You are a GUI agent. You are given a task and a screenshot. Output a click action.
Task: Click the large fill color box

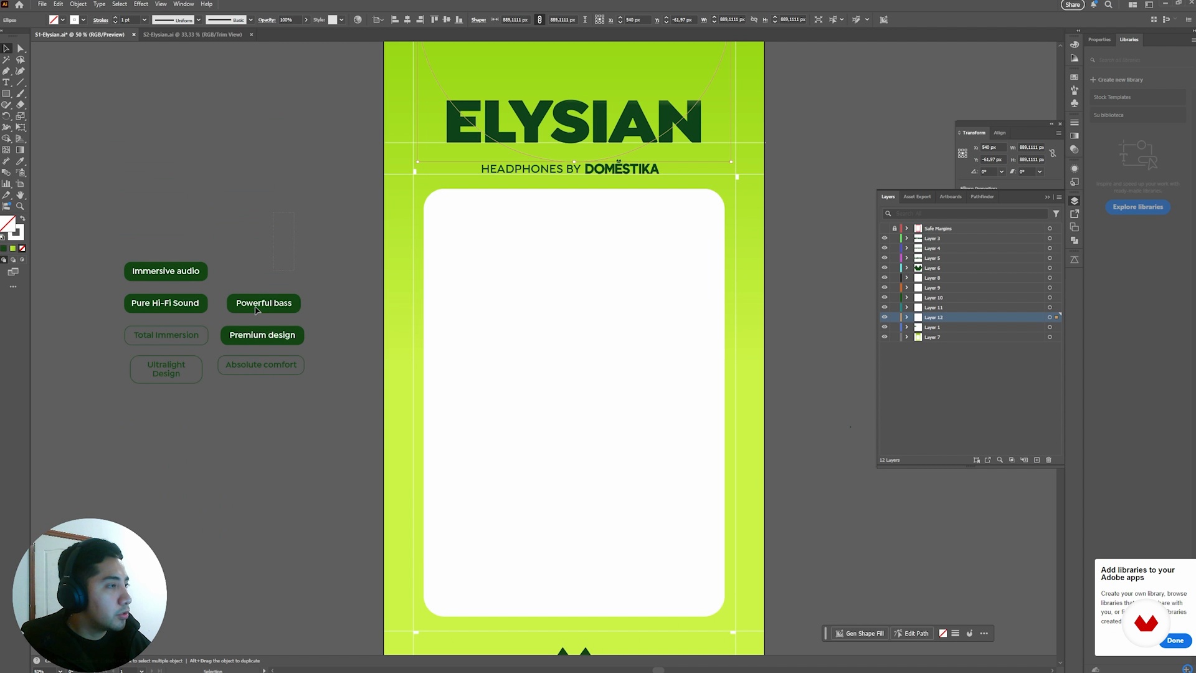(x=7, y=224)
